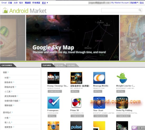Show the next cartoon banner on right
Viewport: 145px width, 130px height.
point(132,38)
